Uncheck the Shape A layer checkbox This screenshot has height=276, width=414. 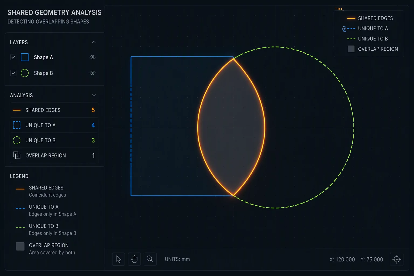[x=13, y=57]
